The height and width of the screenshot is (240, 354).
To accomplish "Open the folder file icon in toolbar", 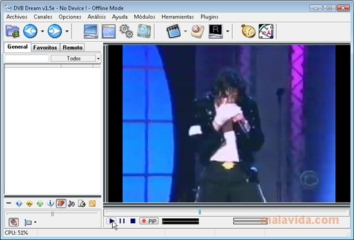I will coord(12,31).
